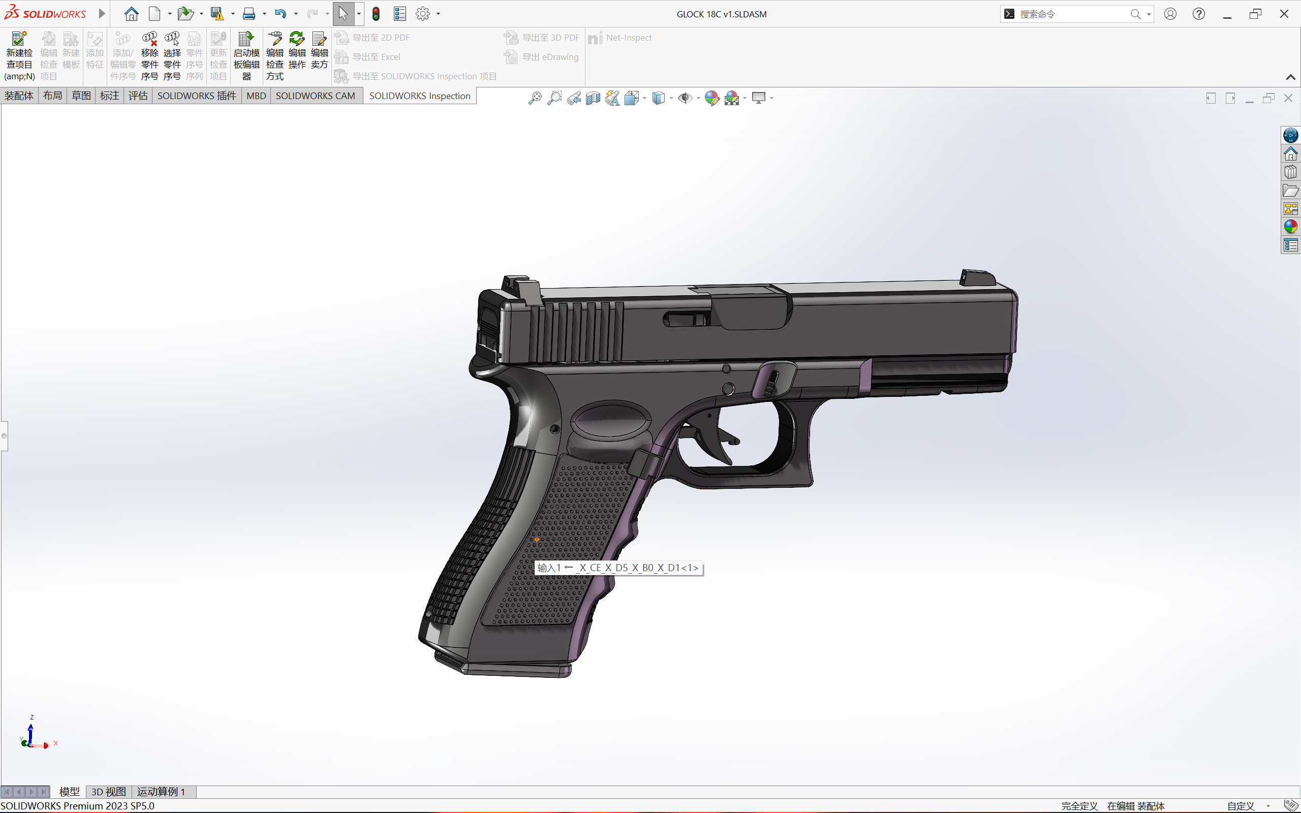Open the Save dropdown arrow
This screenshot has width=1301, height=813.
point(233,14)
